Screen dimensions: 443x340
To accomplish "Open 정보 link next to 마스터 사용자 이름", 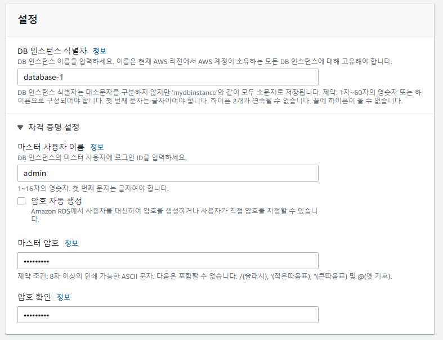I will (x=97, y=147).
